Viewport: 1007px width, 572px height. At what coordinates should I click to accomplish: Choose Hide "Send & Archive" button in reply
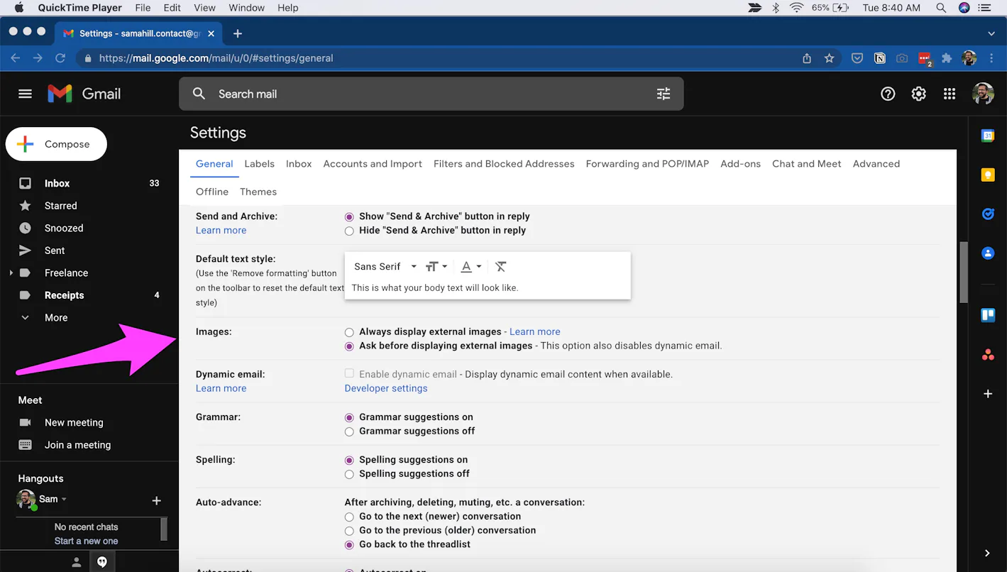coord(349,231)
